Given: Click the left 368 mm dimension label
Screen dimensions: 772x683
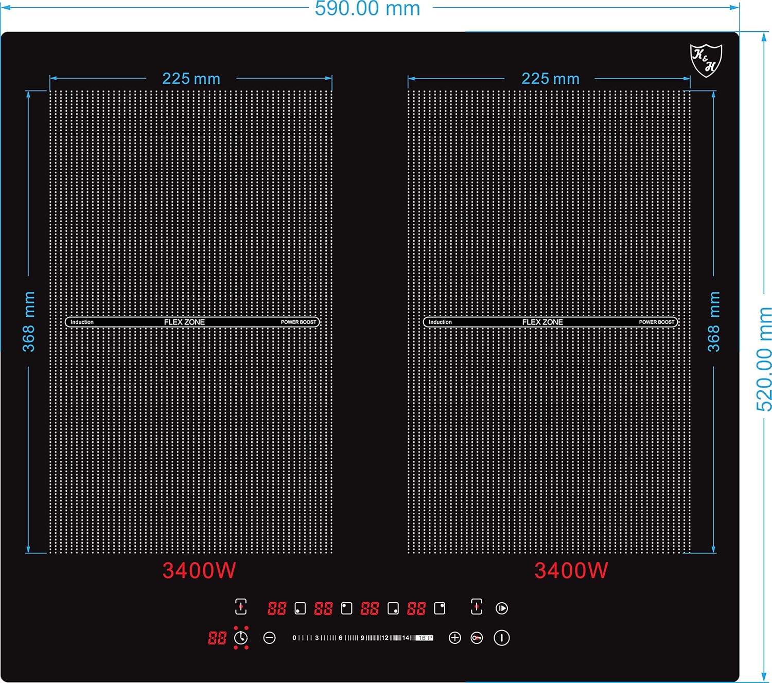Looking at the screenshot, I should click(x=29, y=321).
